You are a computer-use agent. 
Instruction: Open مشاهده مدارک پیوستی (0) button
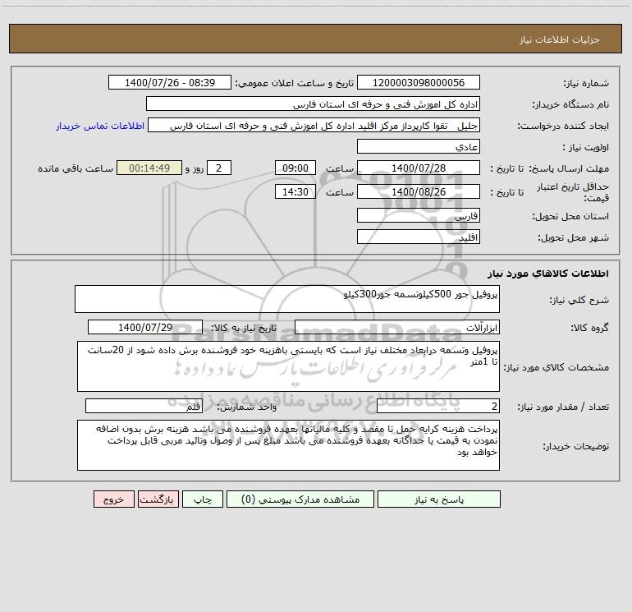300,499
